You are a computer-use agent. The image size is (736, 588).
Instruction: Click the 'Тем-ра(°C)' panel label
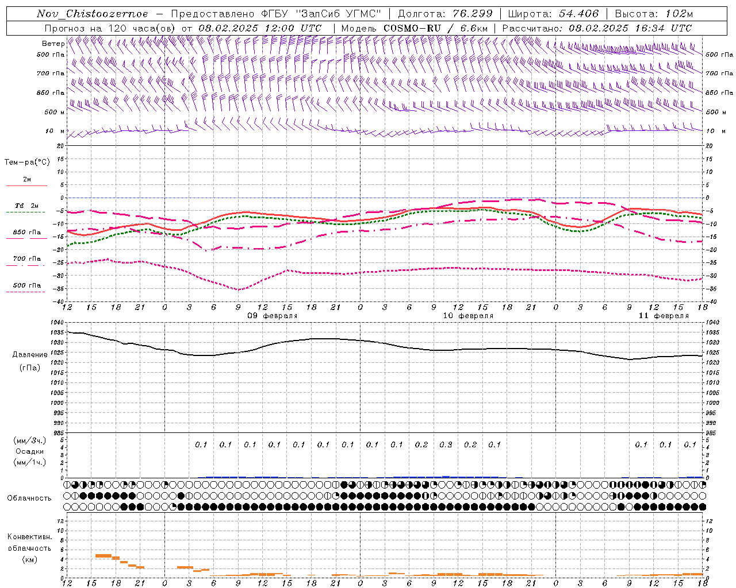pyautogui.click(x=27, y=163)
